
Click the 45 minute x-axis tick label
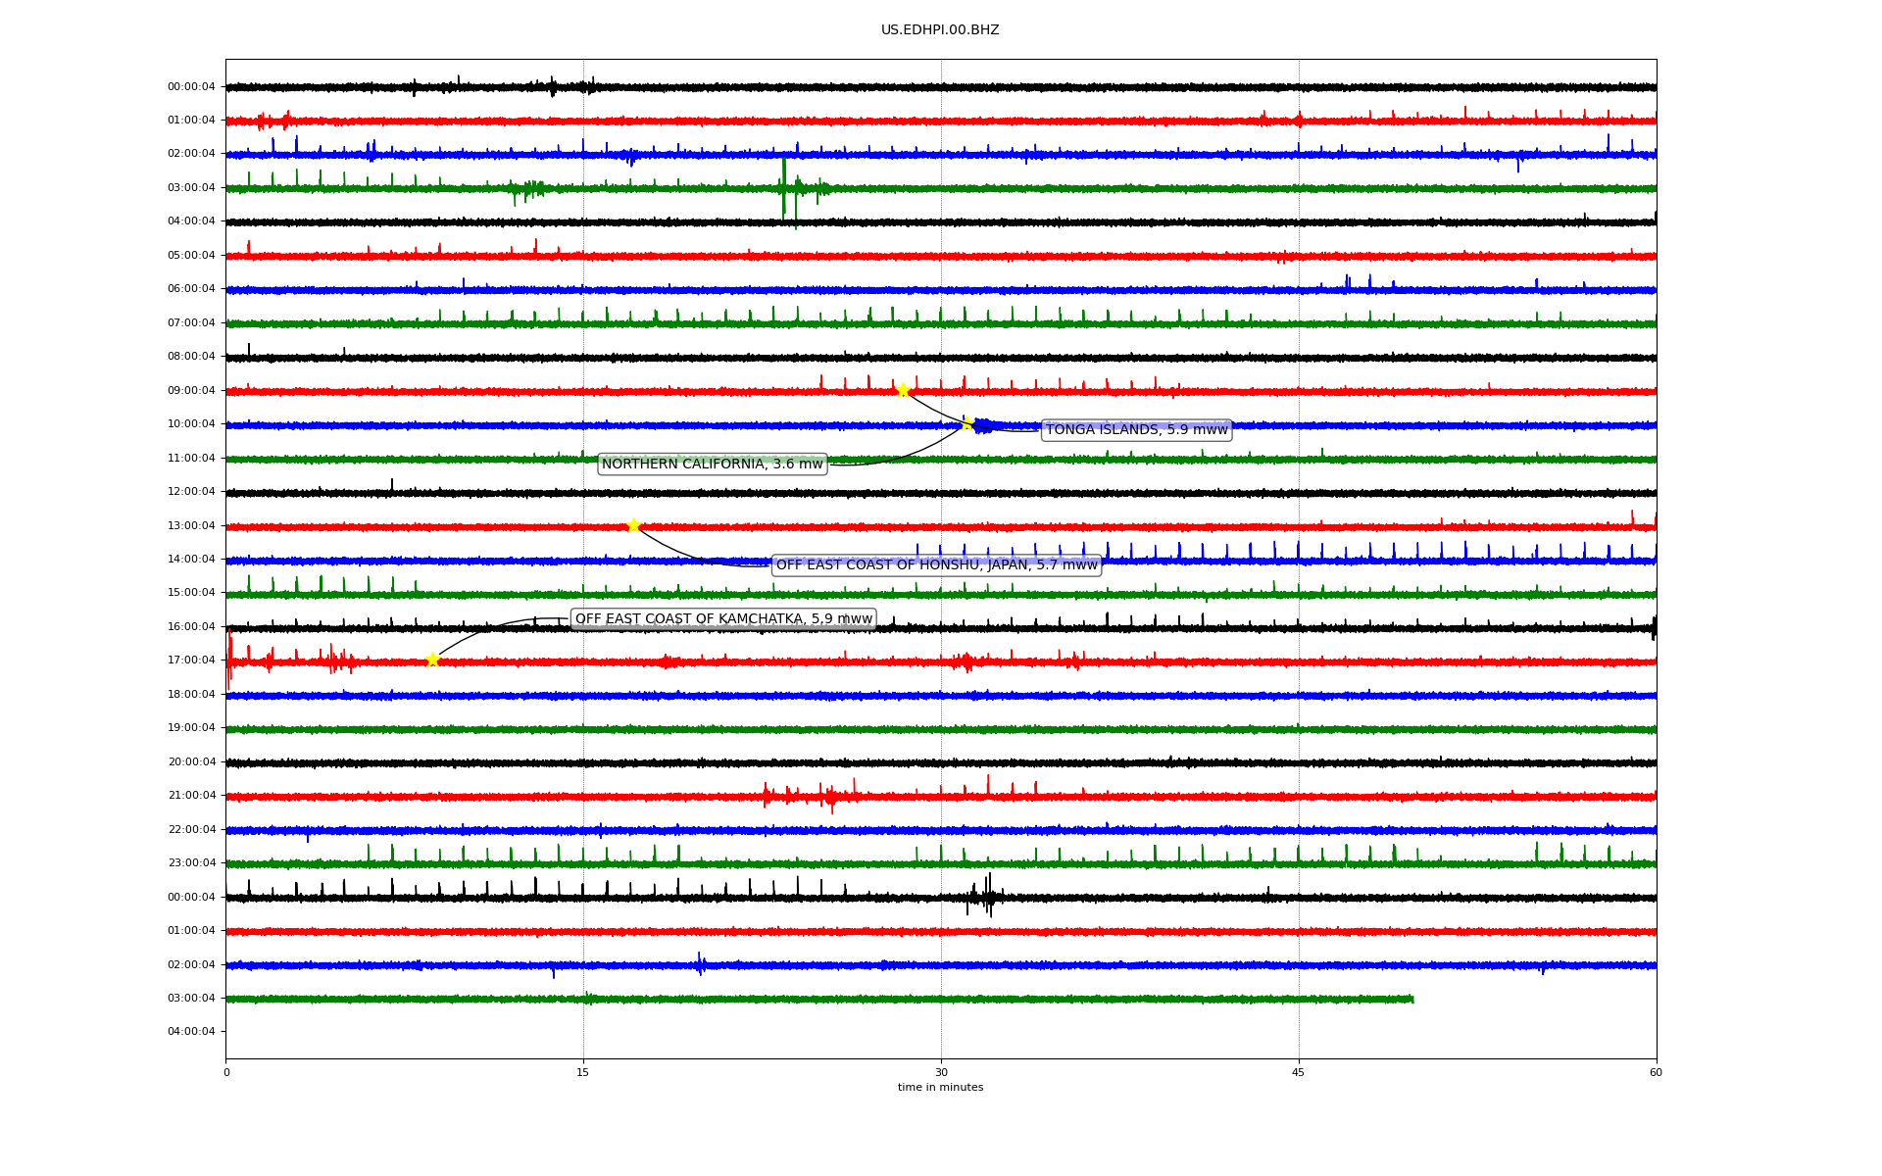click(1299, 1072)
